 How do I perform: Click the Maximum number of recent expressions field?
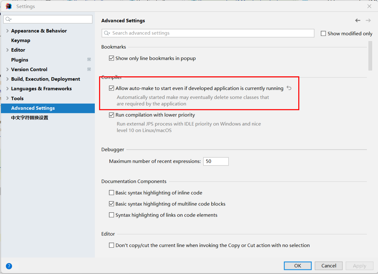tap(216, 161)
